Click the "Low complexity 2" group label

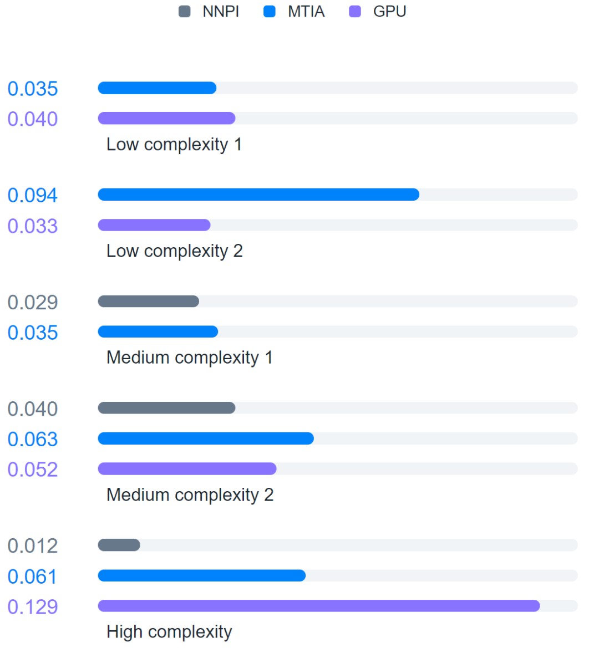point(174,251)
